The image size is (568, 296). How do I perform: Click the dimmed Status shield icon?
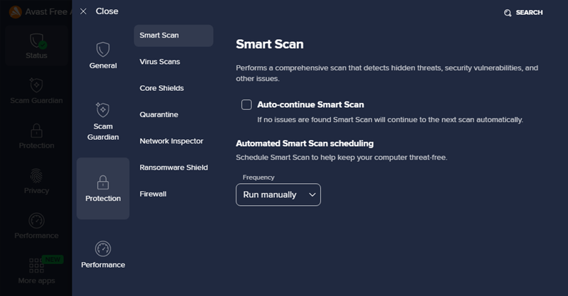[37, 41]
